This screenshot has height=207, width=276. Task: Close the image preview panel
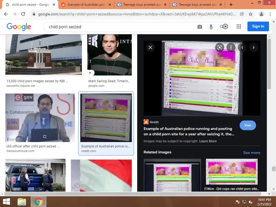[x=150, y=47]
